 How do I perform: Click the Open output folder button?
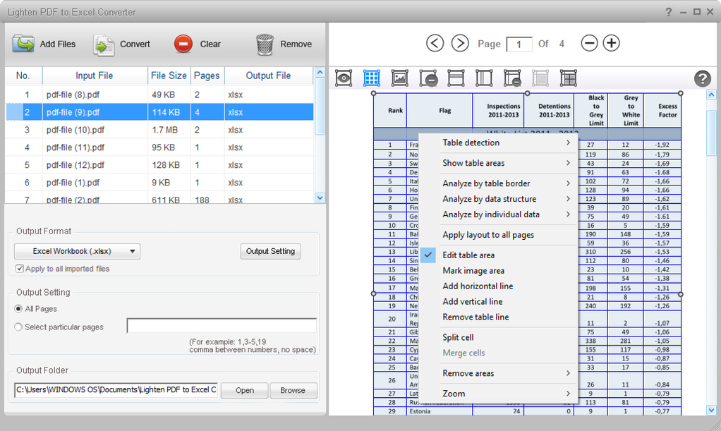(x=245, y=390)
